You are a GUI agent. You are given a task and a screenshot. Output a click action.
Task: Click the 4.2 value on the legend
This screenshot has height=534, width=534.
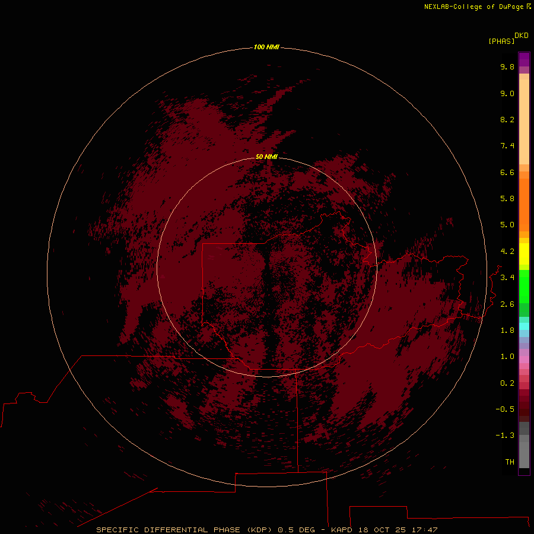click(507, 252)
